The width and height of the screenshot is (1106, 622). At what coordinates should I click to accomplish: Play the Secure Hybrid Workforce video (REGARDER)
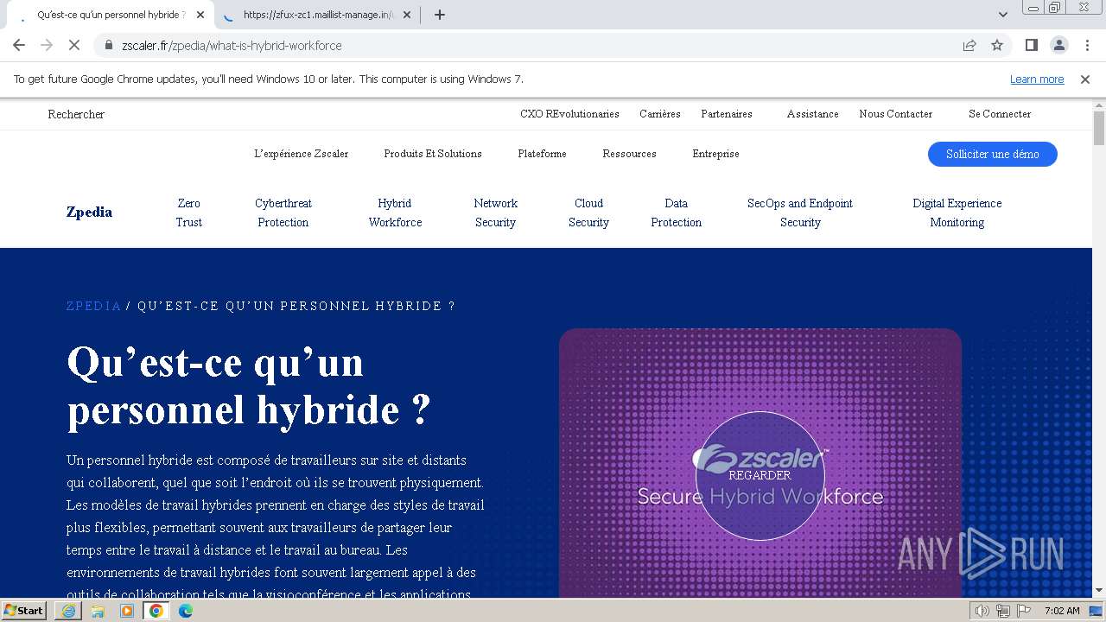coord(760,475)
